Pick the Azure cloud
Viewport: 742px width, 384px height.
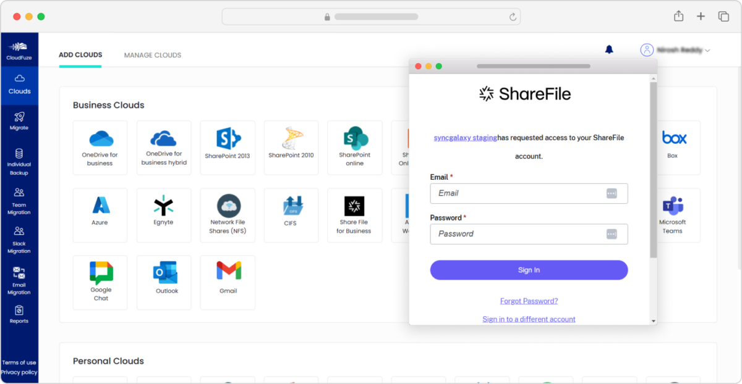(x=100, y=215)
